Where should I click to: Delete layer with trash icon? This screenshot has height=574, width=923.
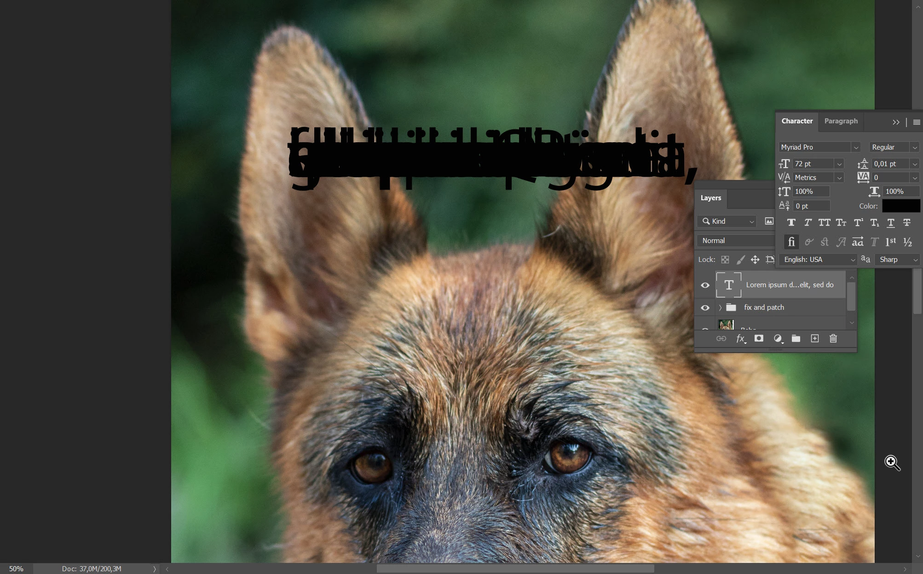833,339
